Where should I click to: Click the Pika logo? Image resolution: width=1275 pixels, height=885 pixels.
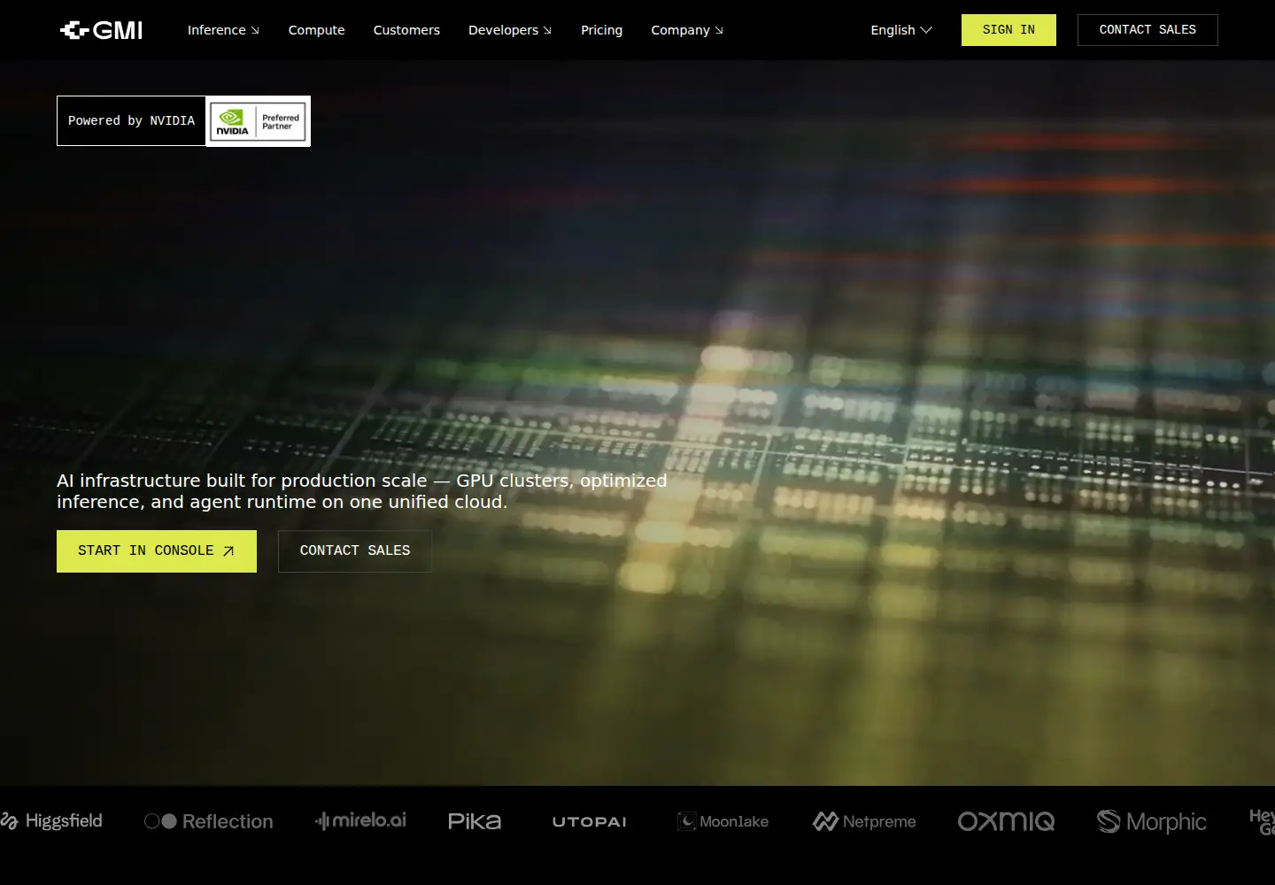[475, 821]
